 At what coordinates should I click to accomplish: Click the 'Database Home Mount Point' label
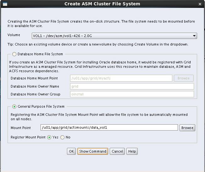(x=34, y=78)
